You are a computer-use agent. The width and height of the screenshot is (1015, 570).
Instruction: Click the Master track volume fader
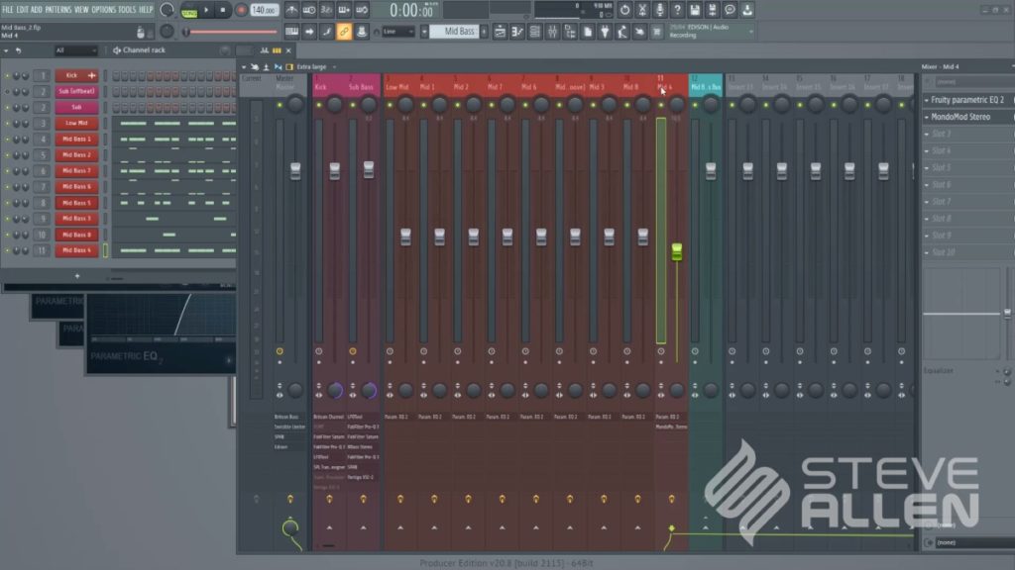[295, 170]
